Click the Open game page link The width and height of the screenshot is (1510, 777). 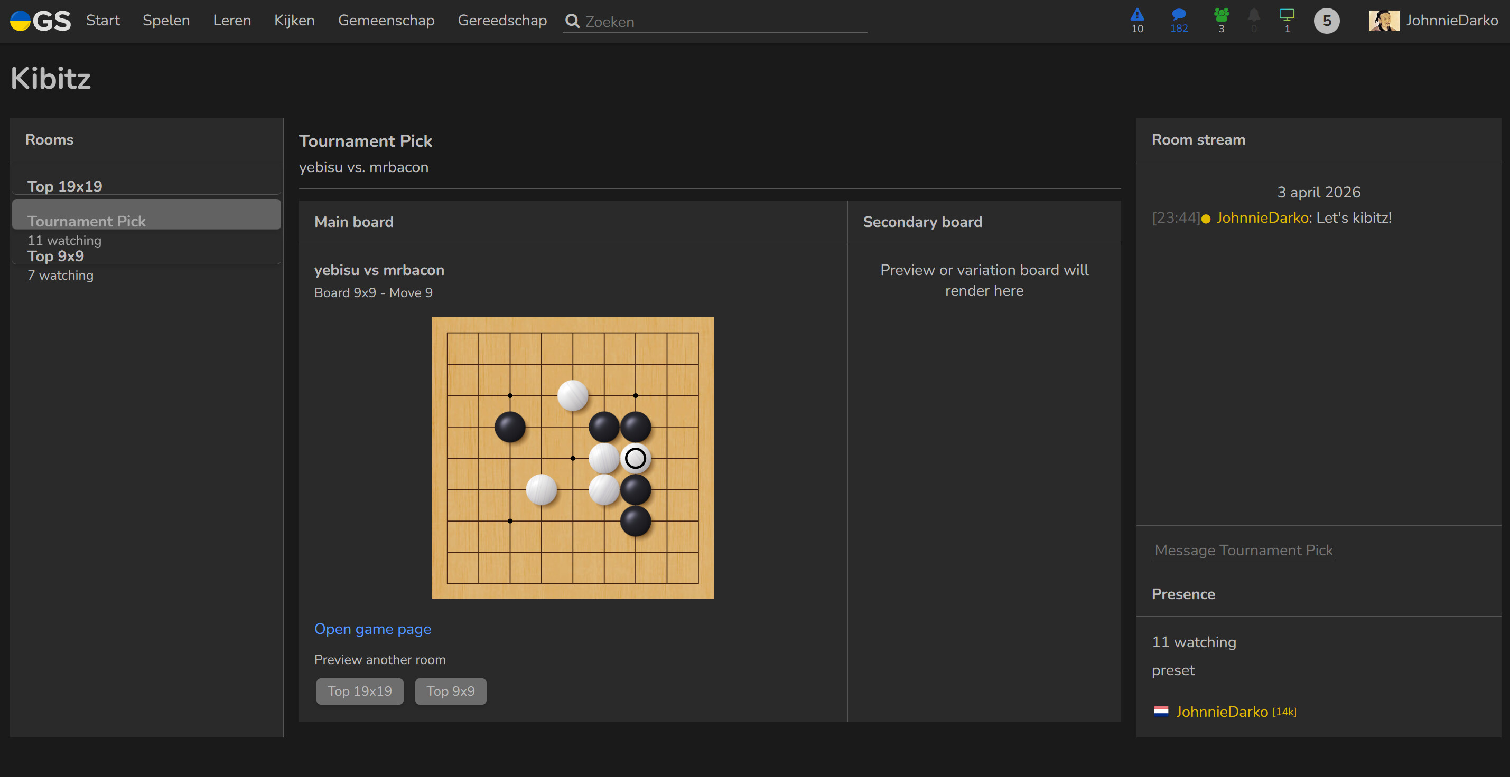point(372,629)
